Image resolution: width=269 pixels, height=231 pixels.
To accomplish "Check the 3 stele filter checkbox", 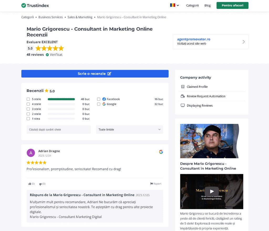I will pos(28,109).
